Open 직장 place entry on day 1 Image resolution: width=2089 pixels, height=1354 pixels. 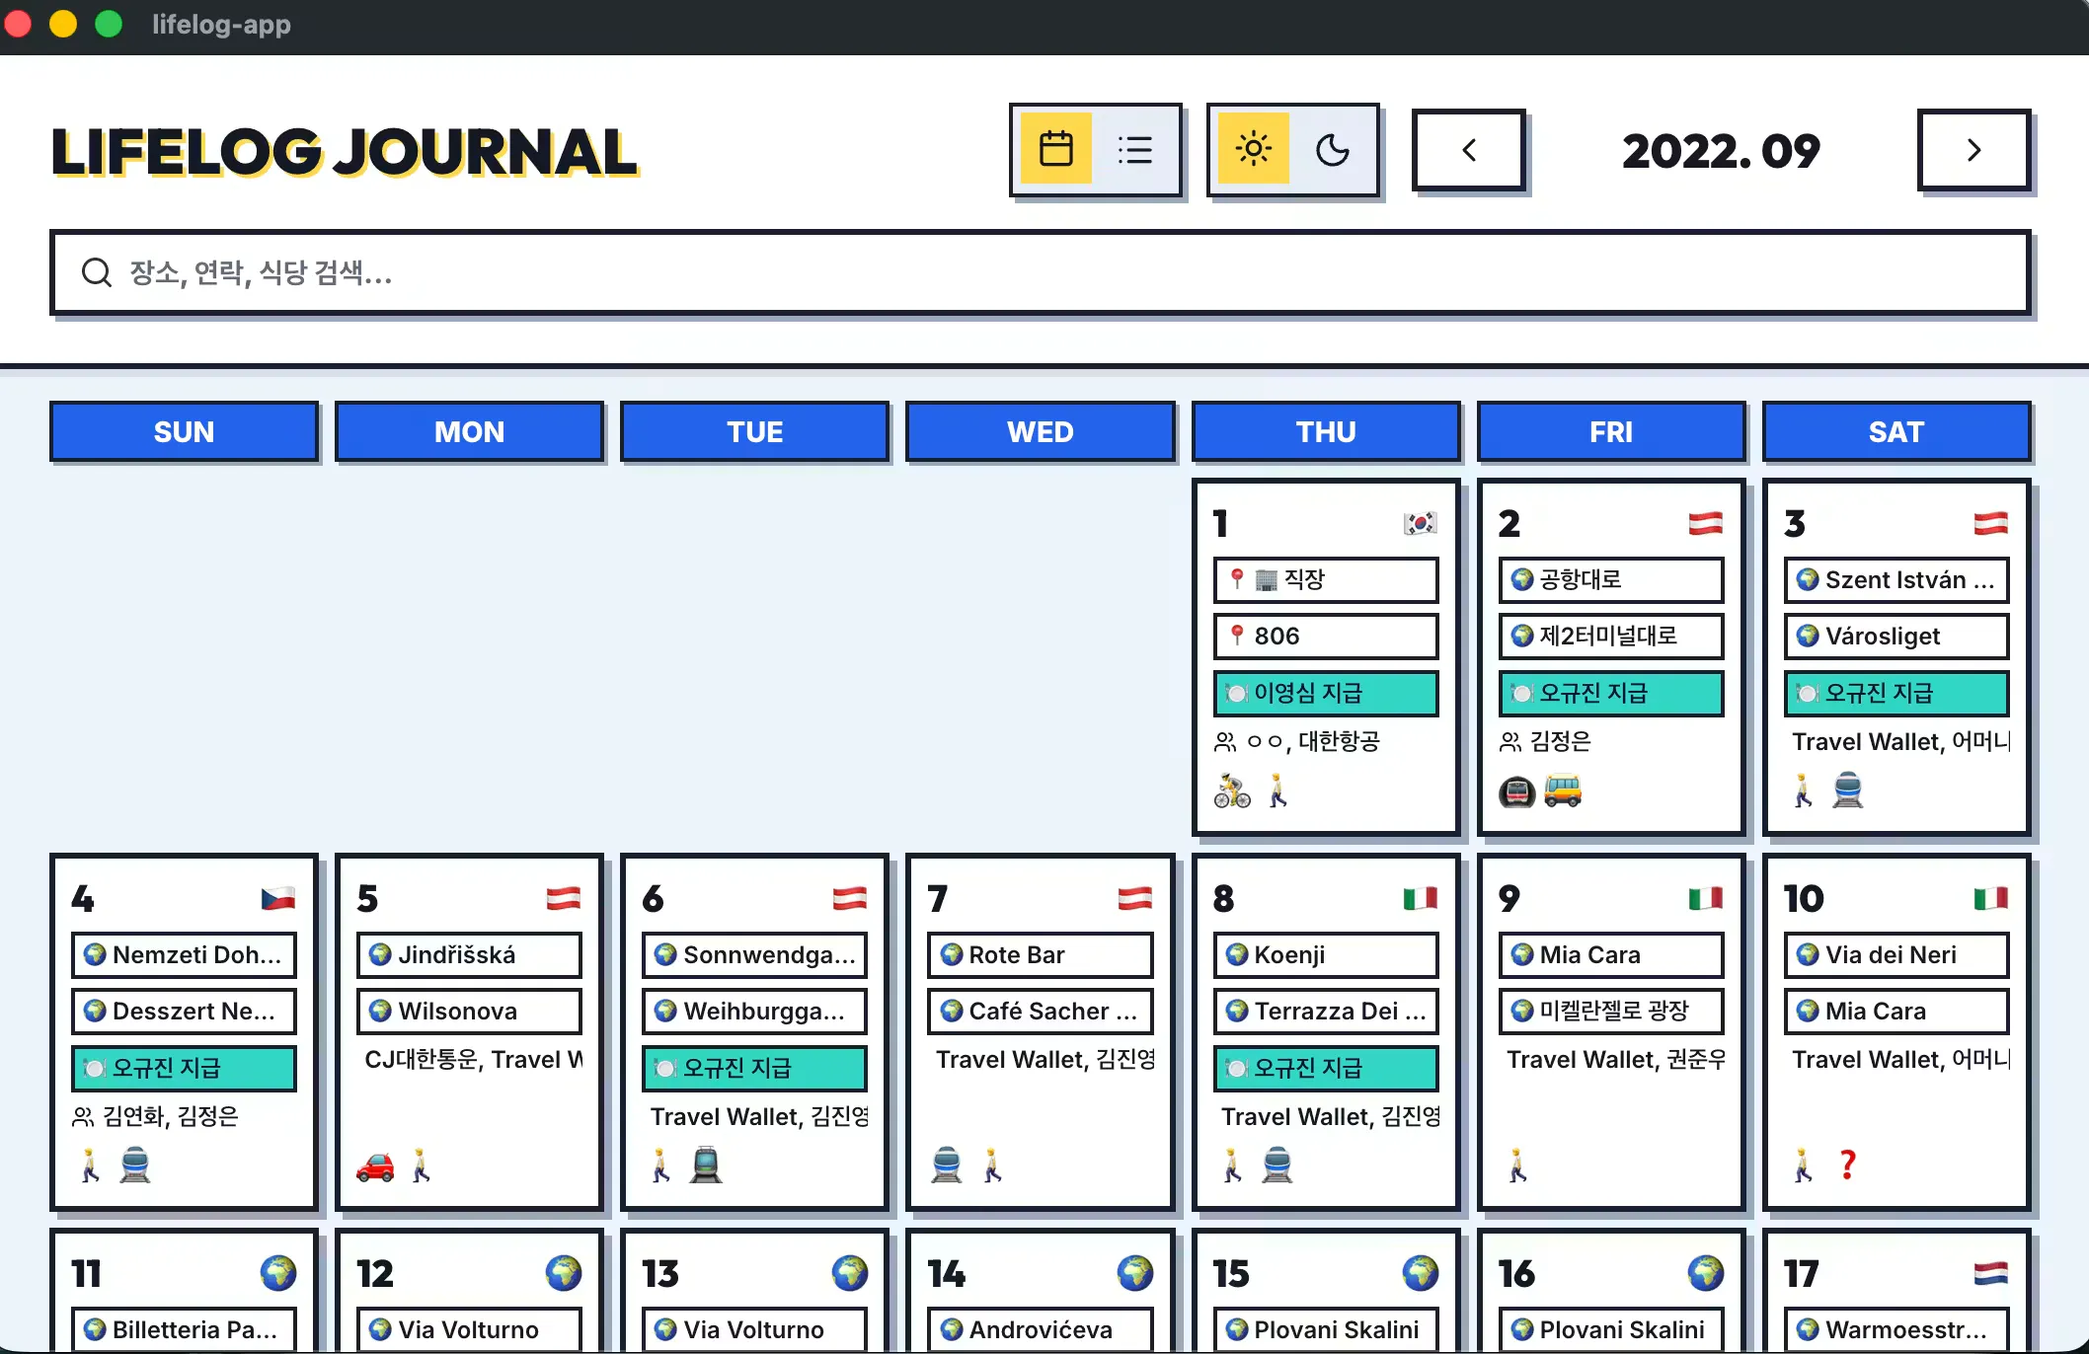[x=1326, y=579]
